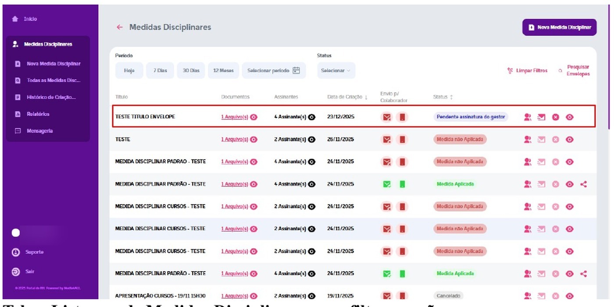Click eye next to 4 Assinante(s) in TESTE TITULO ENVELOPE
Image resolution: width=614 pixels, height=307 pixels.
click(x=312, y=117)
